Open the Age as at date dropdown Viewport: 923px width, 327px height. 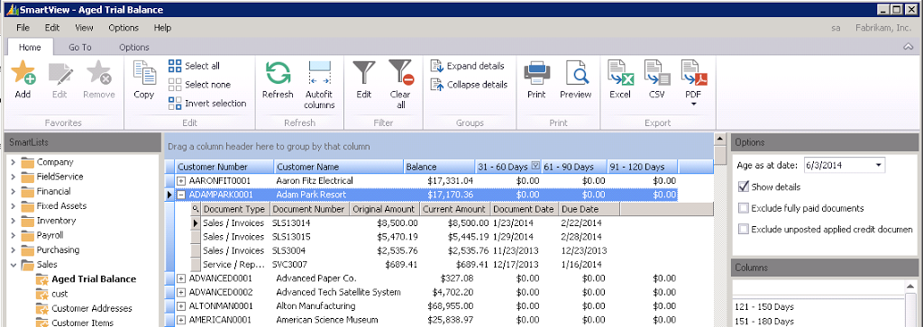(x=879, y=165)
